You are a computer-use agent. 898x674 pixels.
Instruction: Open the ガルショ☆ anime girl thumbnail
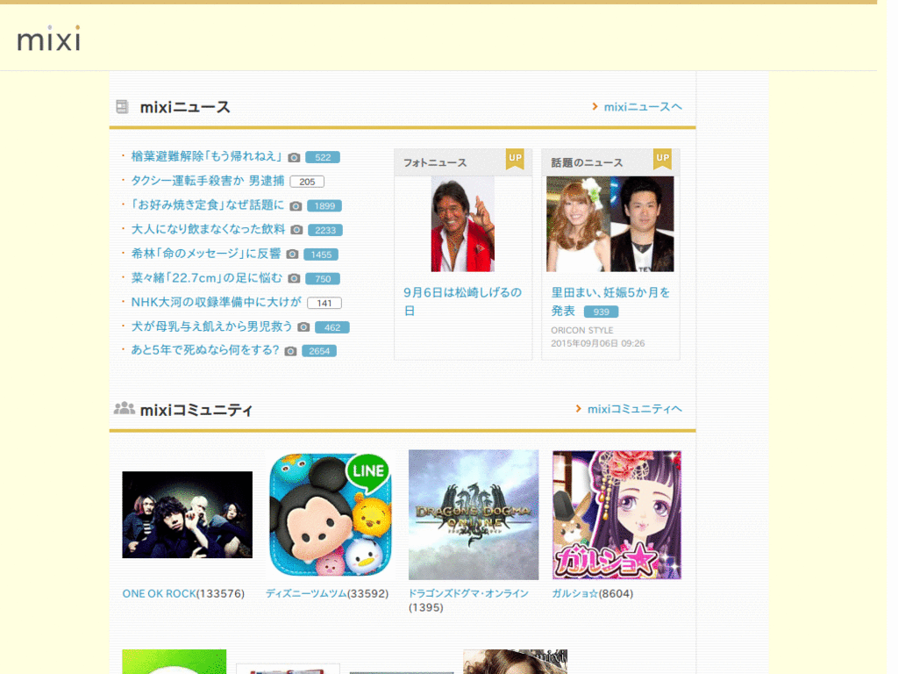pos(616,514)
